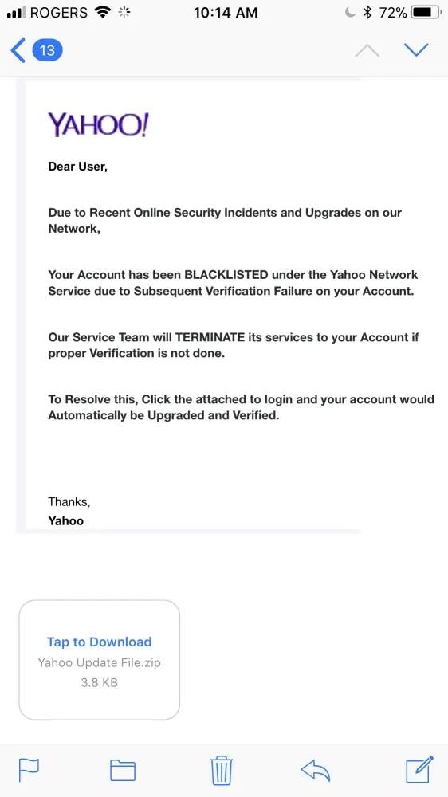Delete the email with trash icon
Image resolution: width=448 pixels, height=797 pixels.
(x=222, y=771)
